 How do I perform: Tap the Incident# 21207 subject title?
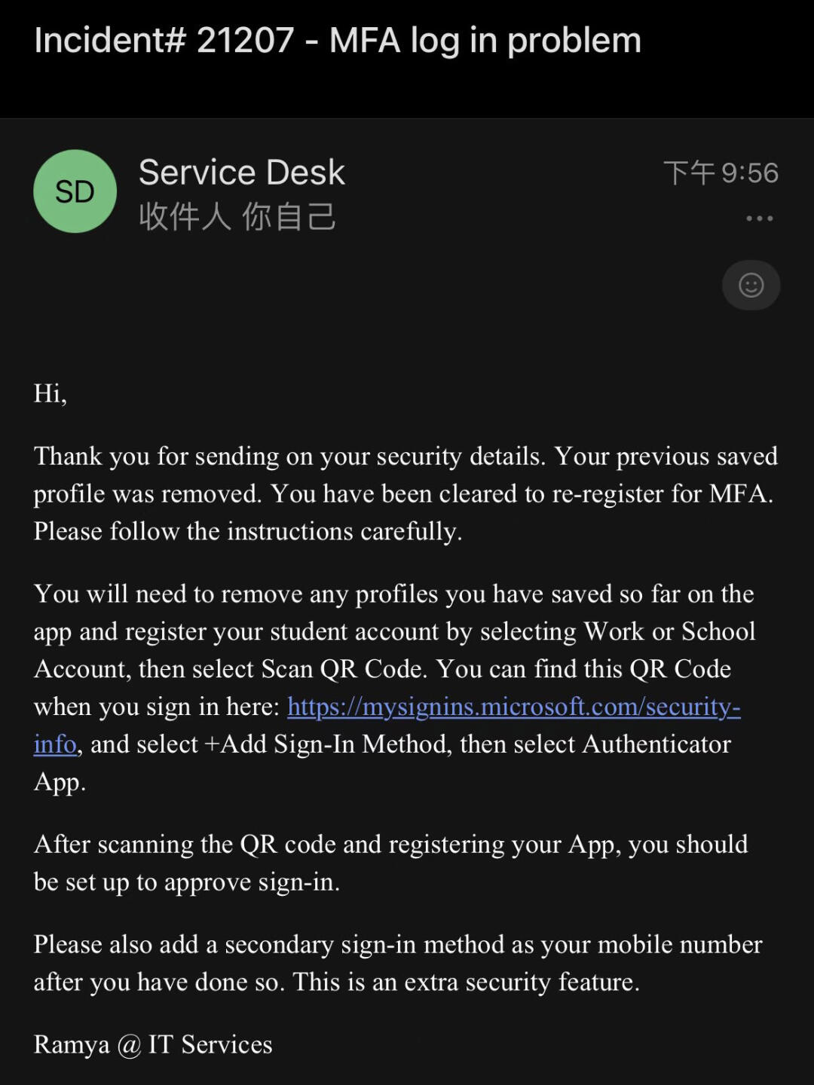pos(338,41)
